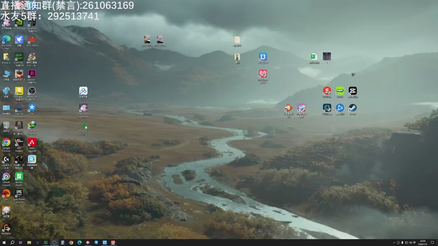Open the dark image file thumbnail

[327, 57]
